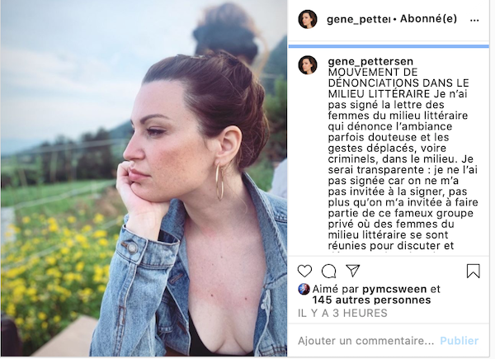This screenshot has width=495, height=359.
Task: Click pymcsween's small liker avatar
Action: (x=304, y=289)
